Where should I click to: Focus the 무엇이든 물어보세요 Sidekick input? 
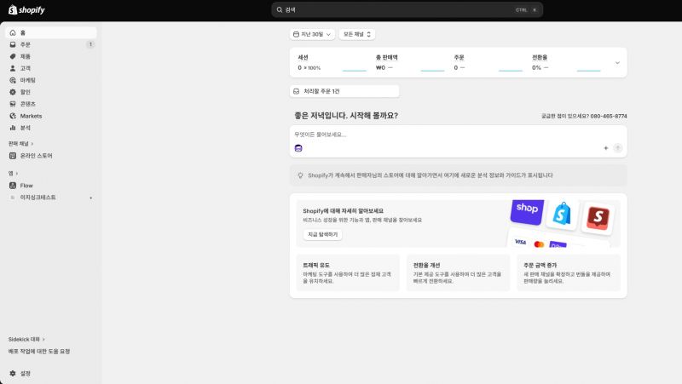(x=458, y=135)
